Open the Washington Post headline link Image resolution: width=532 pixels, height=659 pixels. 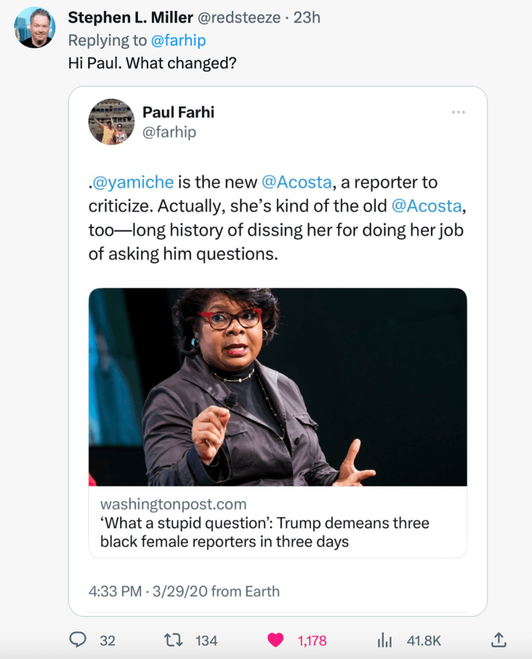pyautogui.click(x=264, y=532)
